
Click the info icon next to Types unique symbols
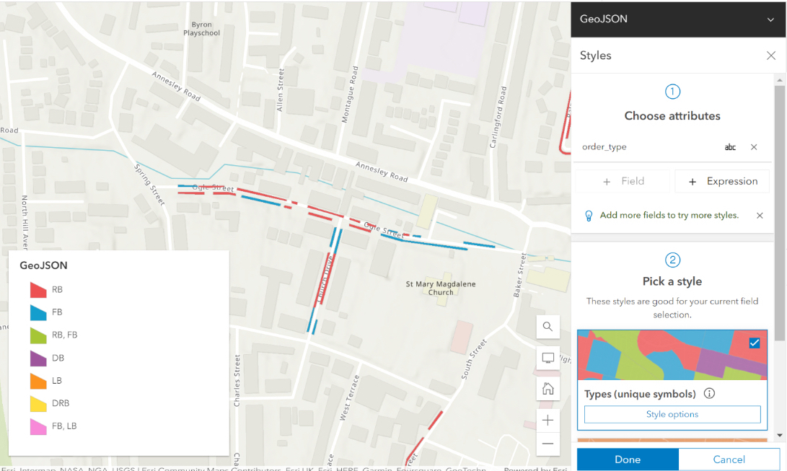(x=709, y=393)
